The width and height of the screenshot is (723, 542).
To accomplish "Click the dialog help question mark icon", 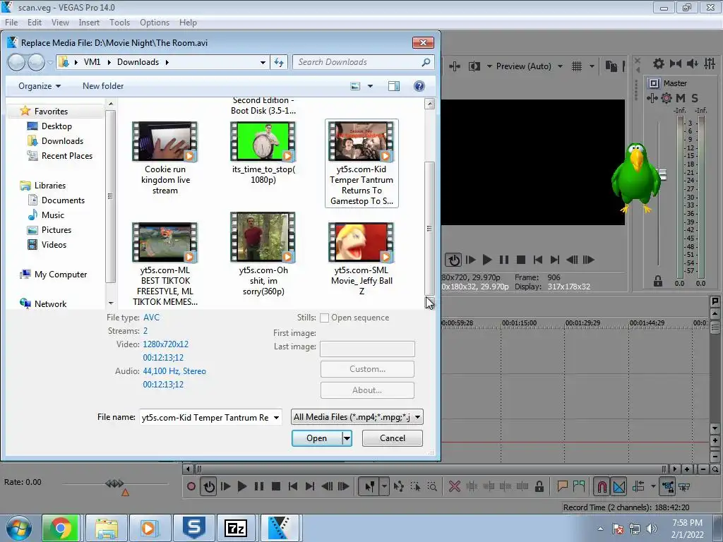I will click(x=419, y=86).
